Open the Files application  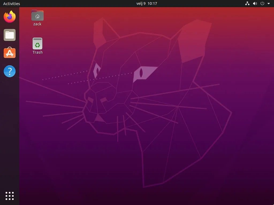pos(9,35)
